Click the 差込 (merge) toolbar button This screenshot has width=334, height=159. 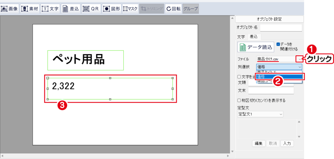tap(70, 9)
